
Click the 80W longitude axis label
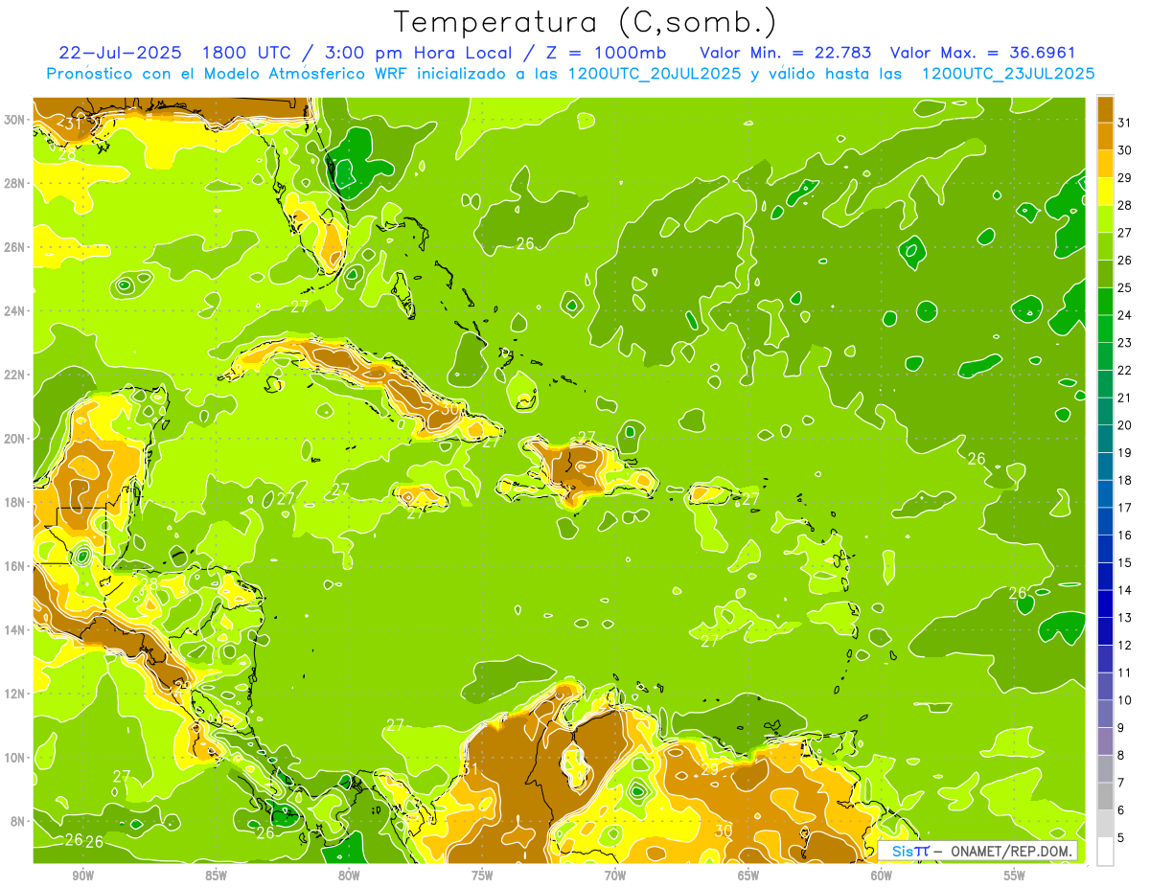[349, 876]
